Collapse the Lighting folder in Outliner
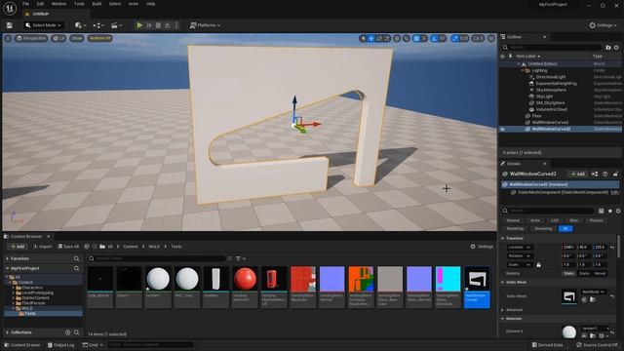Image resolution: width=624 pixels, height=351 pixels. click(x=523, y=70)
